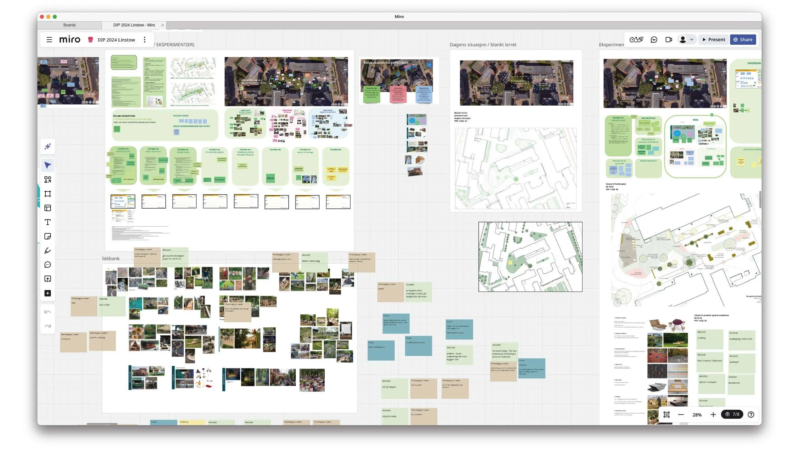Open Miro AI sparkle tool

[x=48, y=147]
